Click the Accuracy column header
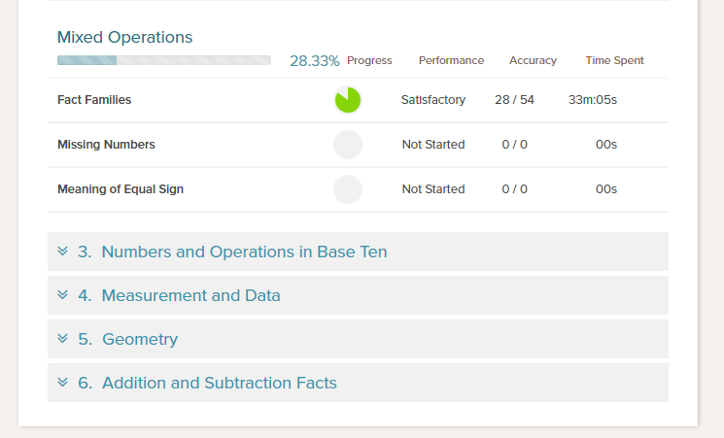Screen dimensions: 724x438 (533, 60)
